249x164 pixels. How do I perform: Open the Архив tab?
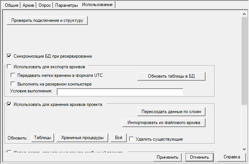28,5
